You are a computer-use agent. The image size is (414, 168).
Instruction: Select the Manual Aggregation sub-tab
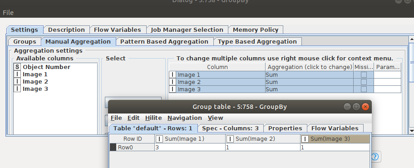(x=78, y=42)
